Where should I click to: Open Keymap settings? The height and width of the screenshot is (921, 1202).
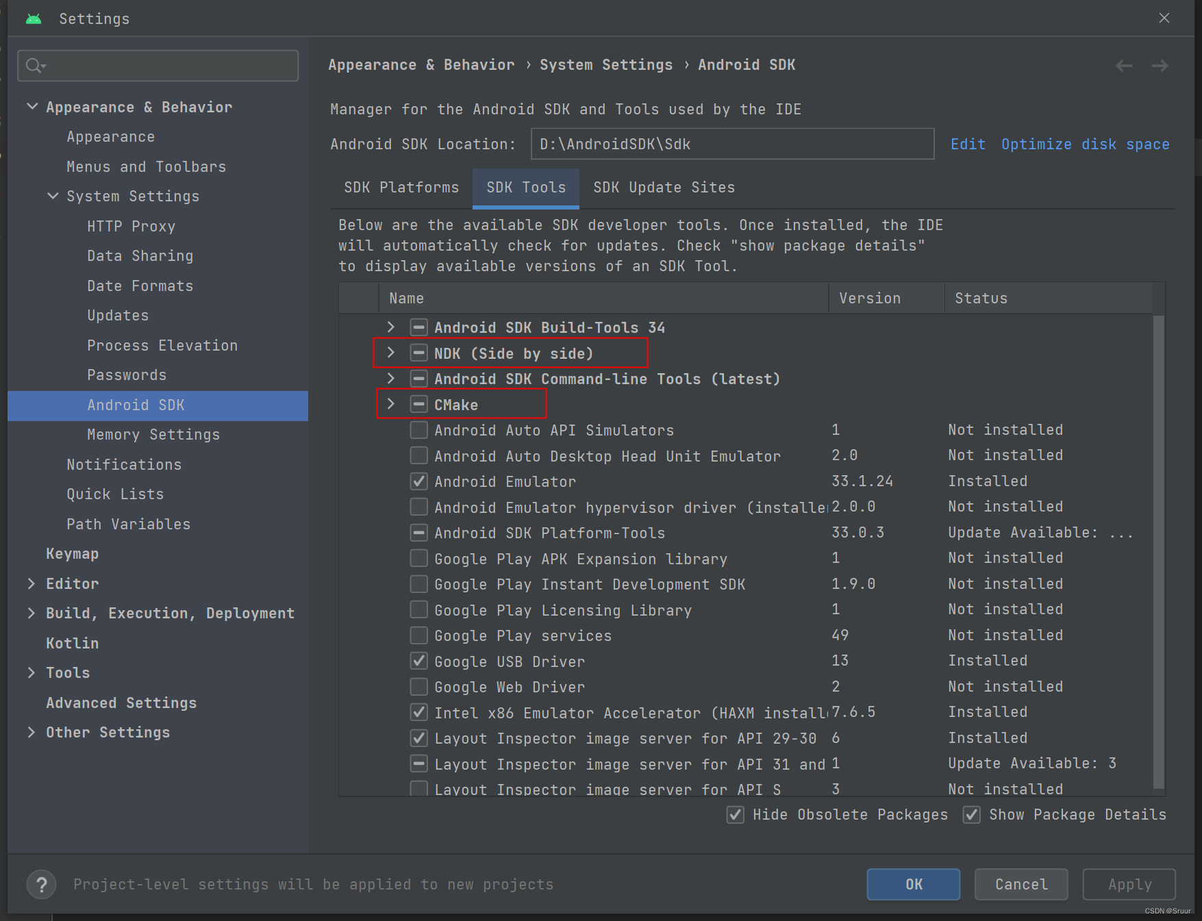click(72, 554)
